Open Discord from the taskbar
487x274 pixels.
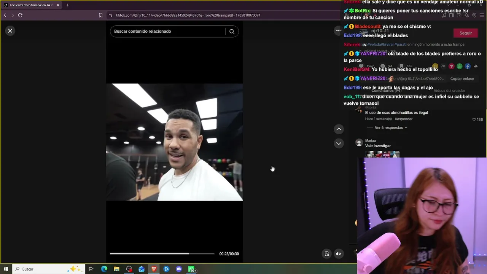click(x=179, y=269)
